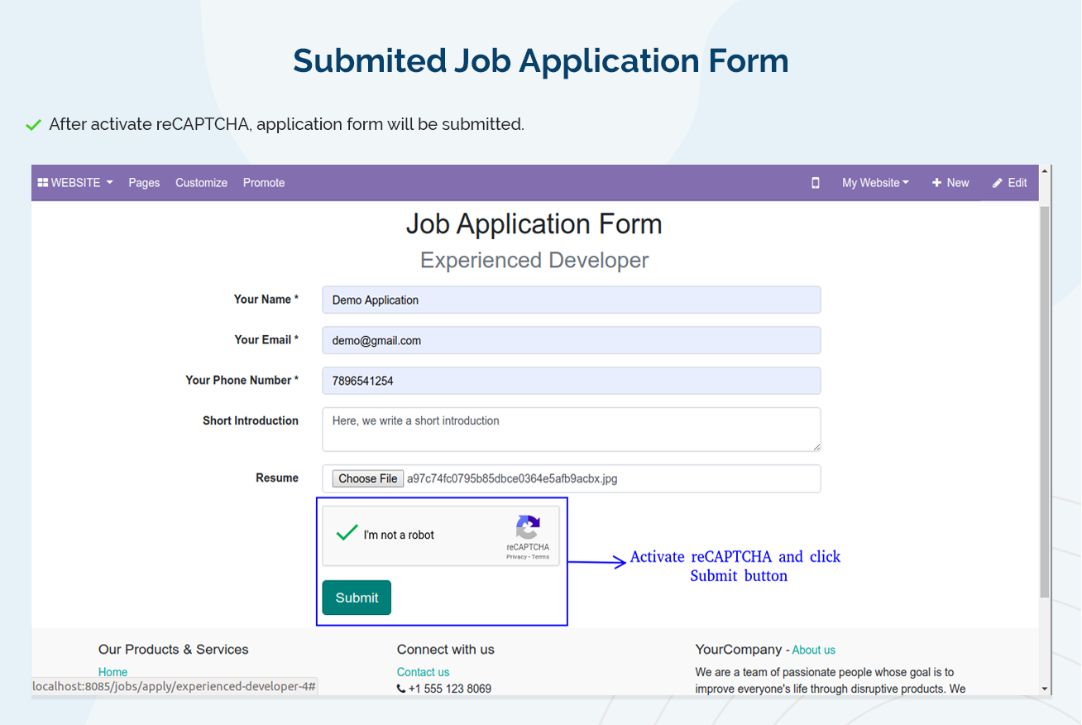Toggle the I'm not a robot checkbox

[347, 534]
